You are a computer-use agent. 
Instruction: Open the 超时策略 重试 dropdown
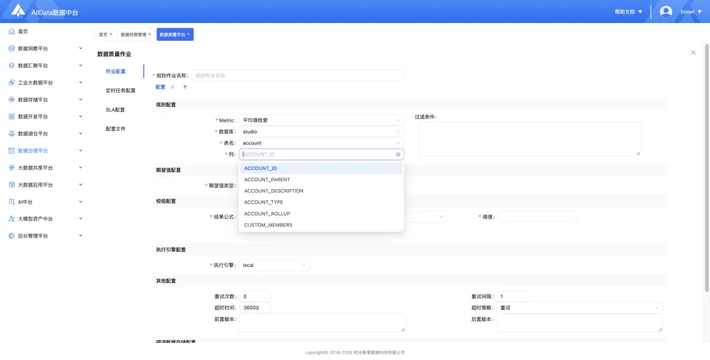click(x=580, y=308)
